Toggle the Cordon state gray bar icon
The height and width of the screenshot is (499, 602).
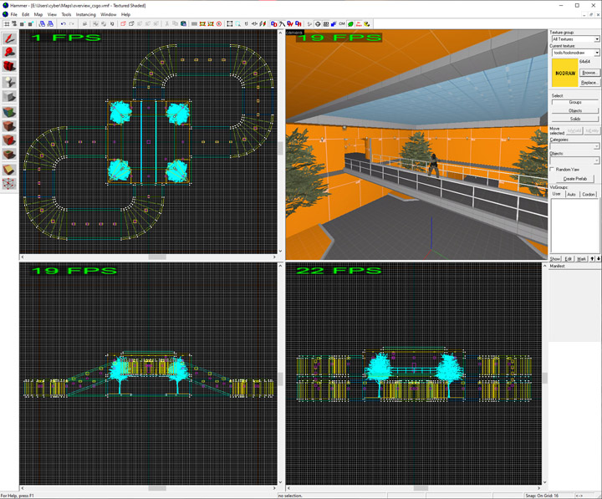194,23
